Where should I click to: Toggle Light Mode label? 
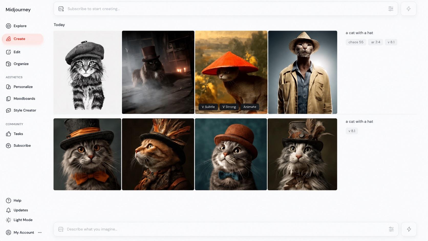click(23, 220)
